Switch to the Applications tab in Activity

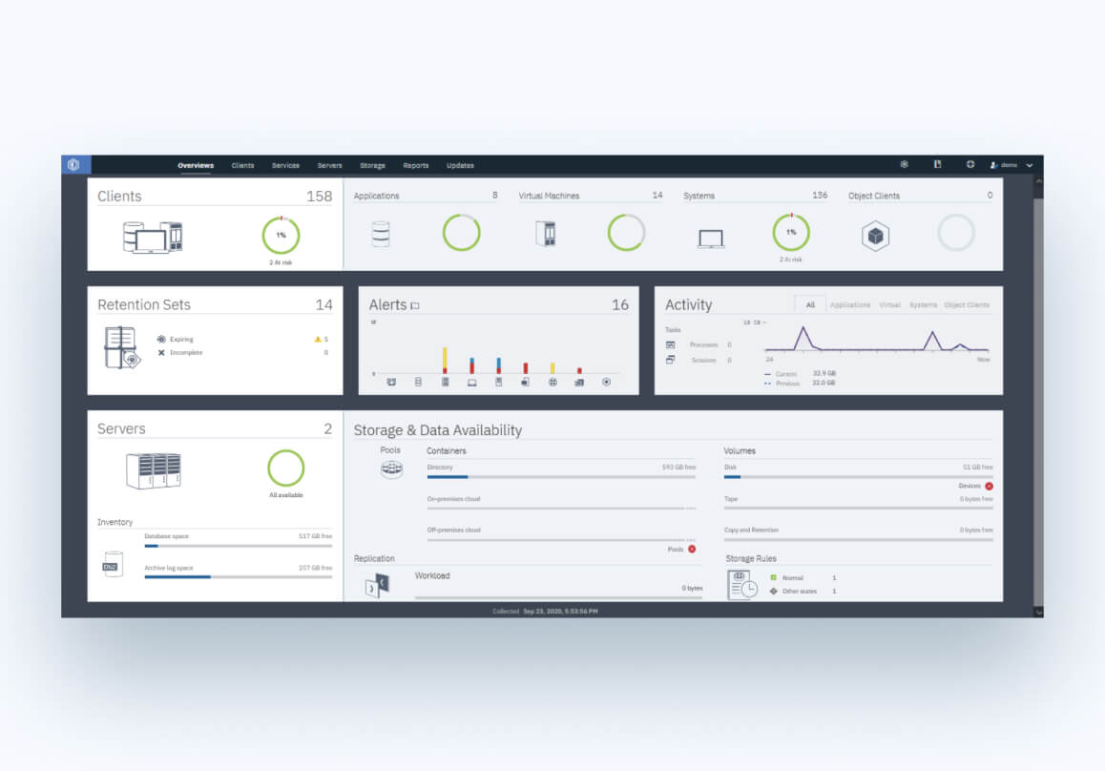849,305
